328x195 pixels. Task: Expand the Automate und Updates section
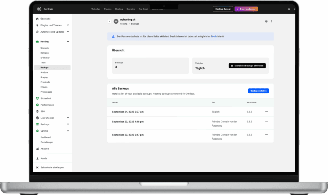(68, 32)
